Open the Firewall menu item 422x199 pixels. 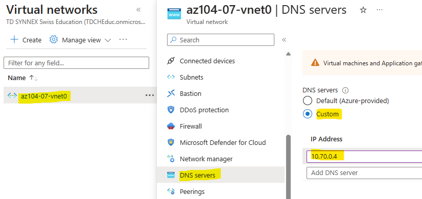(x=191, y=127)
